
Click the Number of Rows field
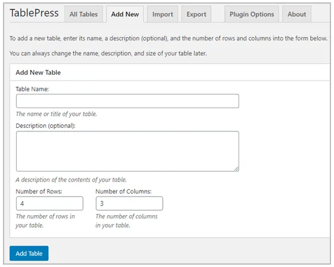[50, 204]
